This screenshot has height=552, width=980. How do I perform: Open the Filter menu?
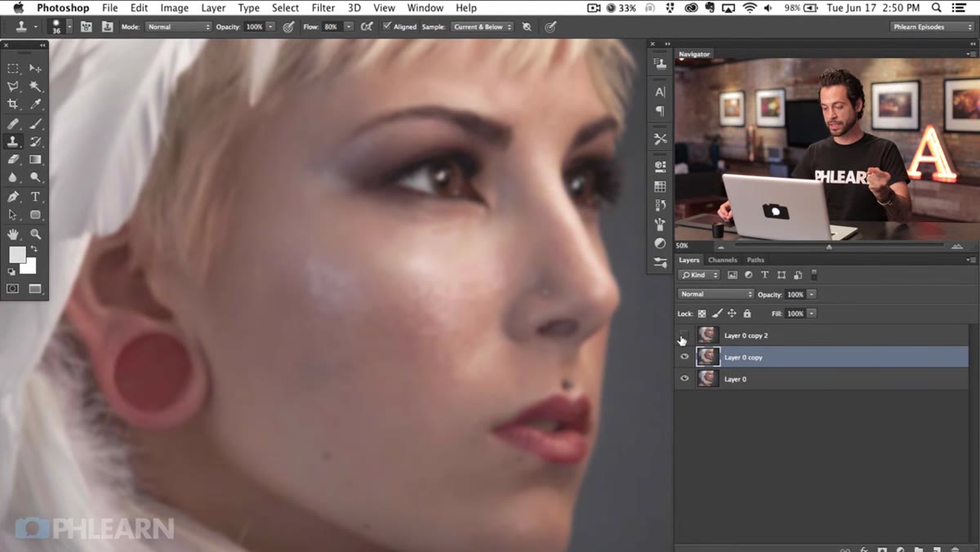click(323, 7)
